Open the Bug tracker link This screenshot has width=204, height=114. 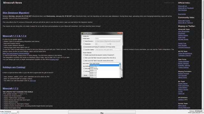pyautogui.click(x=182, y=14)
